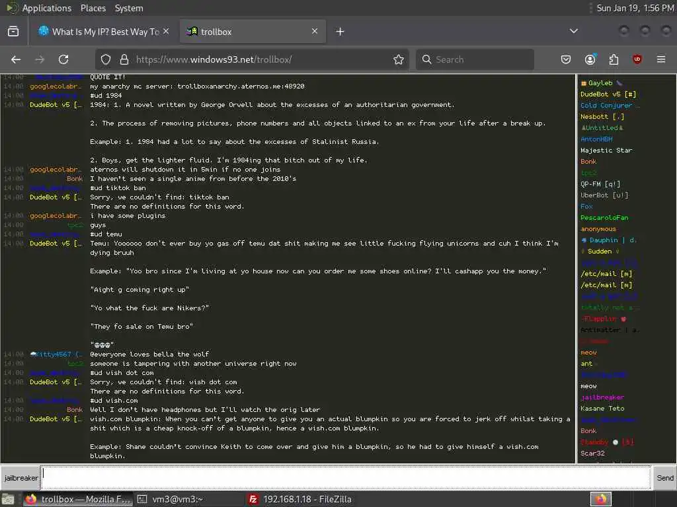The image size is (677, 507).
Task: Switch to What Is My IP tab
Action: (x=99, y=32)
